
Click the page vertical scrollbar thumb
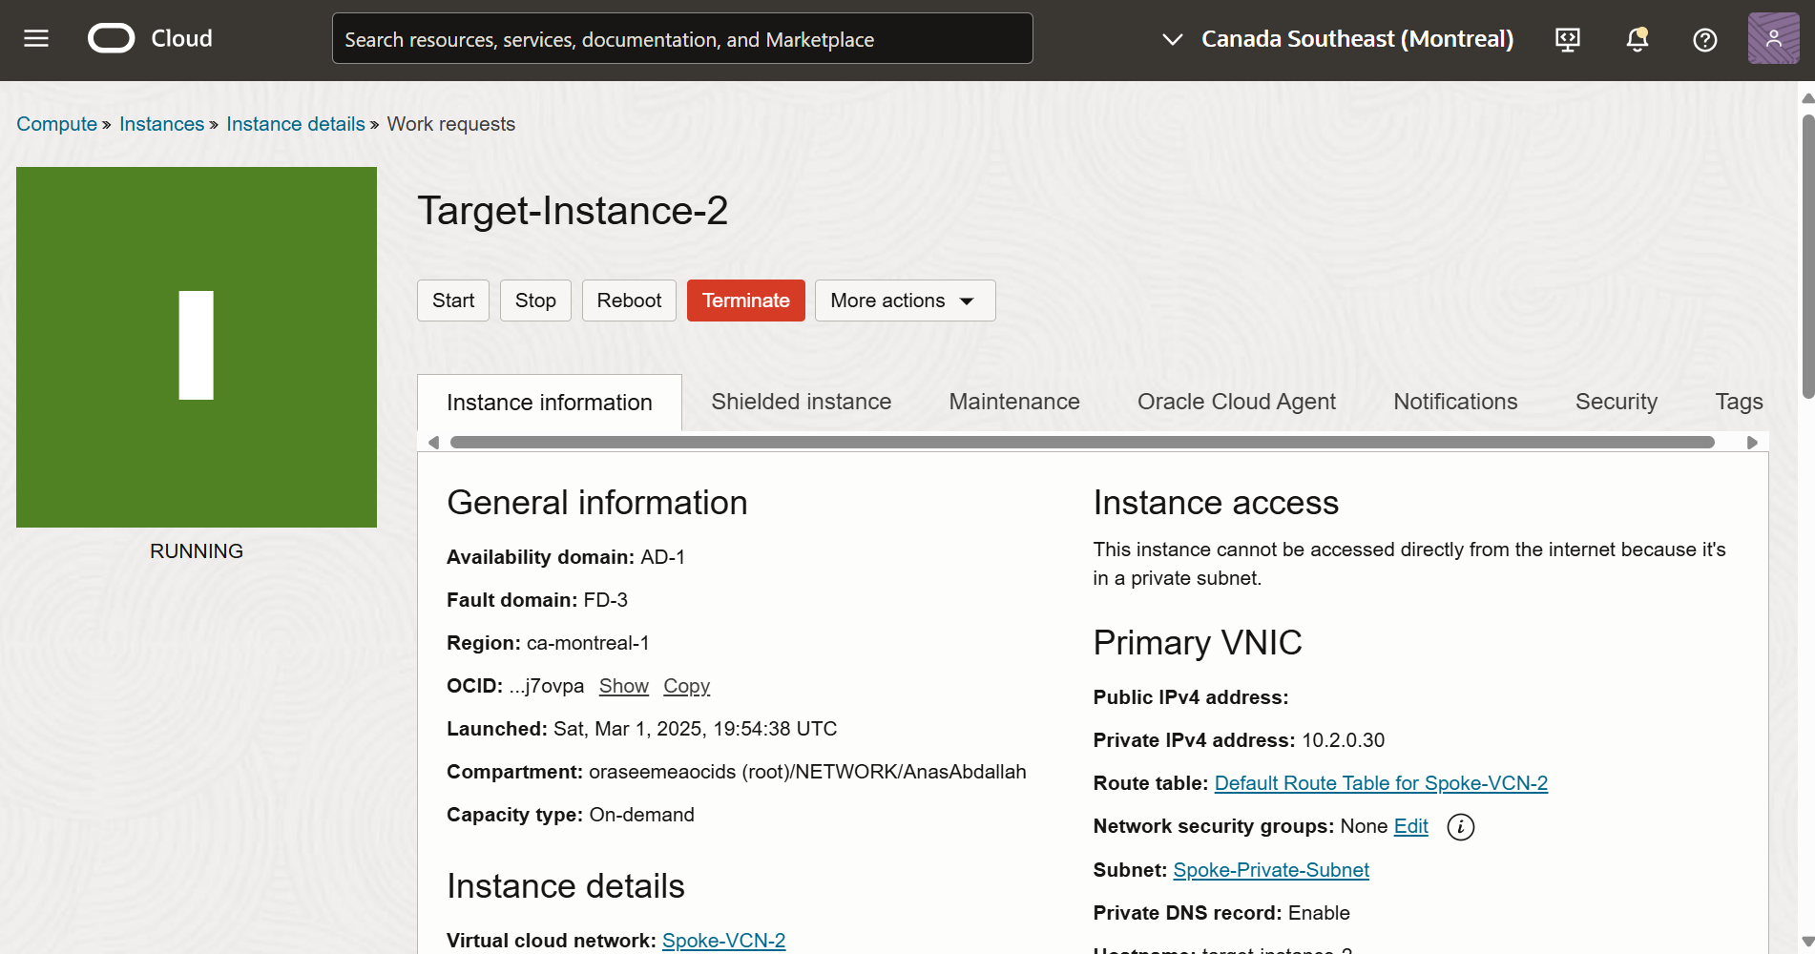point(1807,256)
